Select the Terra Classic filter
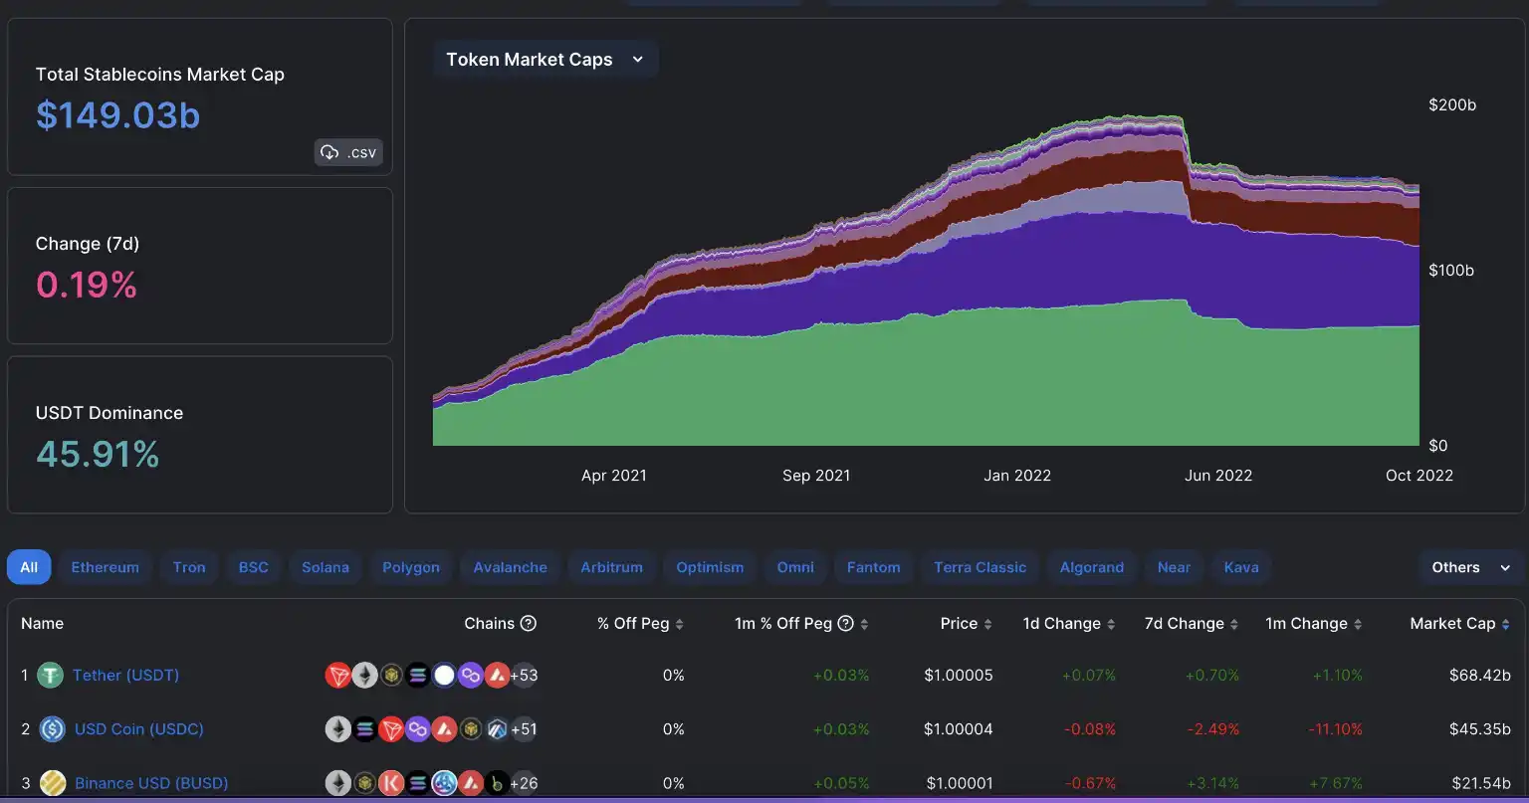This screenshot has width=1529, height=803. pos(980,567)
